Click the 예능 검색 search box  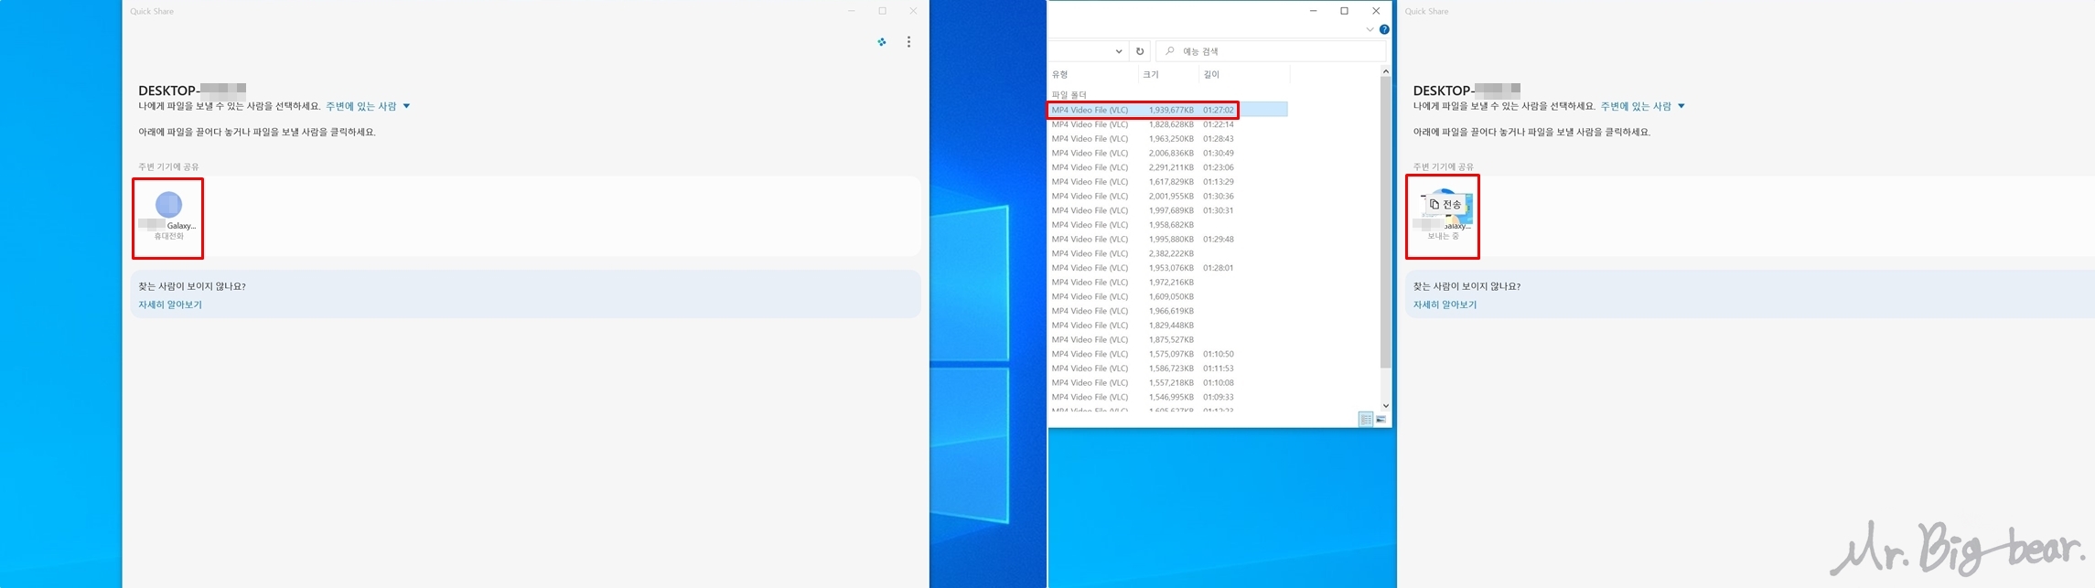click(1271, 51)
